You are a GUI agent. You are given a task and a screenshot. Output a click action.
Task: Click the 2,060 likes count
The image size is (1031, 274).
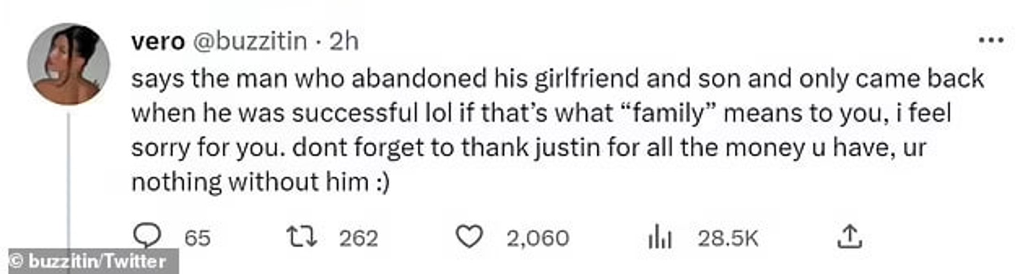pyautogui.click(x=538, y=238)
